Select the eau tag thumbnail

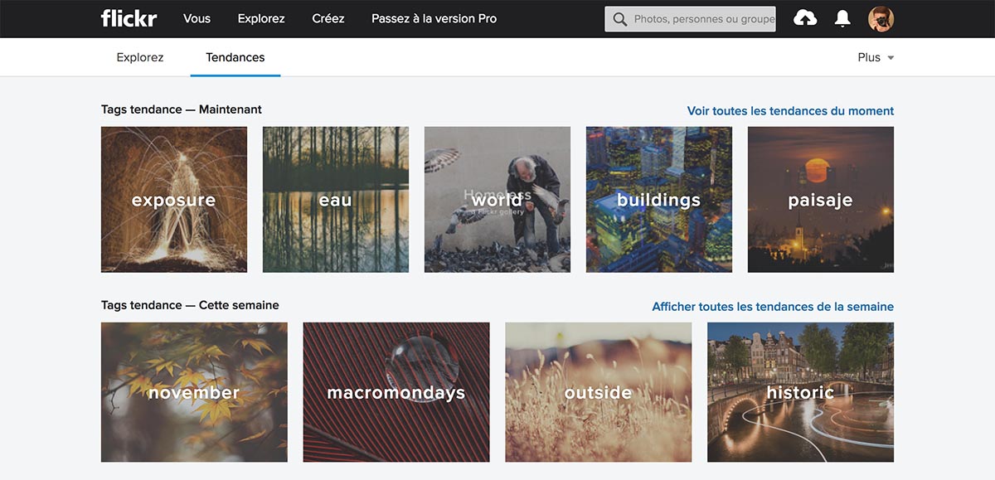(335, 199)
